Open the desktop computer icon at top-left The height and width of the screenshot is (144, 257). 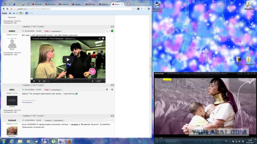(157, 6)
